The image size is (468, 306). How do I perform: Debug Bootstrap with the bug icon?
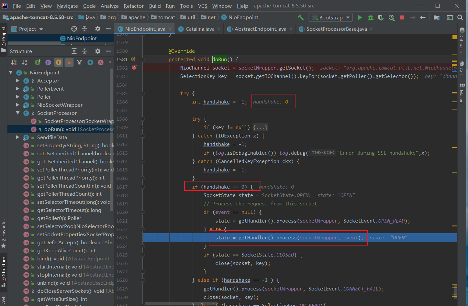coord(371,17)
